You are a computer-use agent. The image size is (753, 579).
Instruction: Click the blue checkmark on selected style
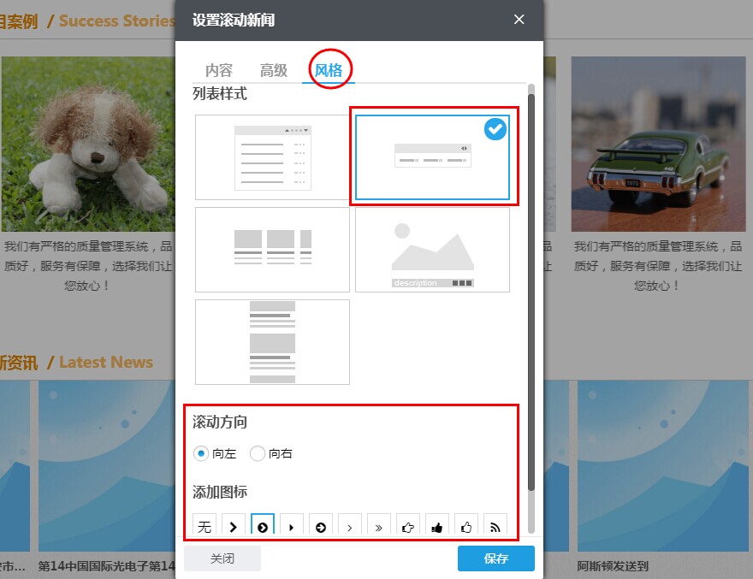(x=495, y=129)
